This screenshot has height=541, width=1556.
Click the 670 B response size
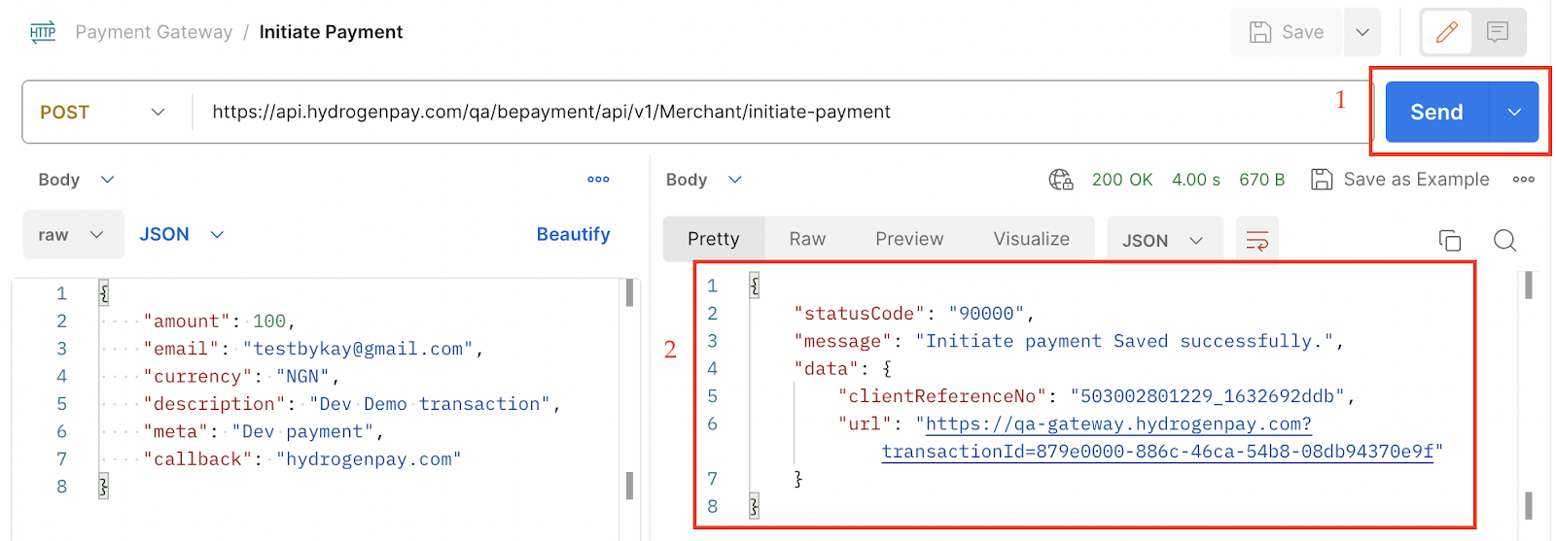1262,180
